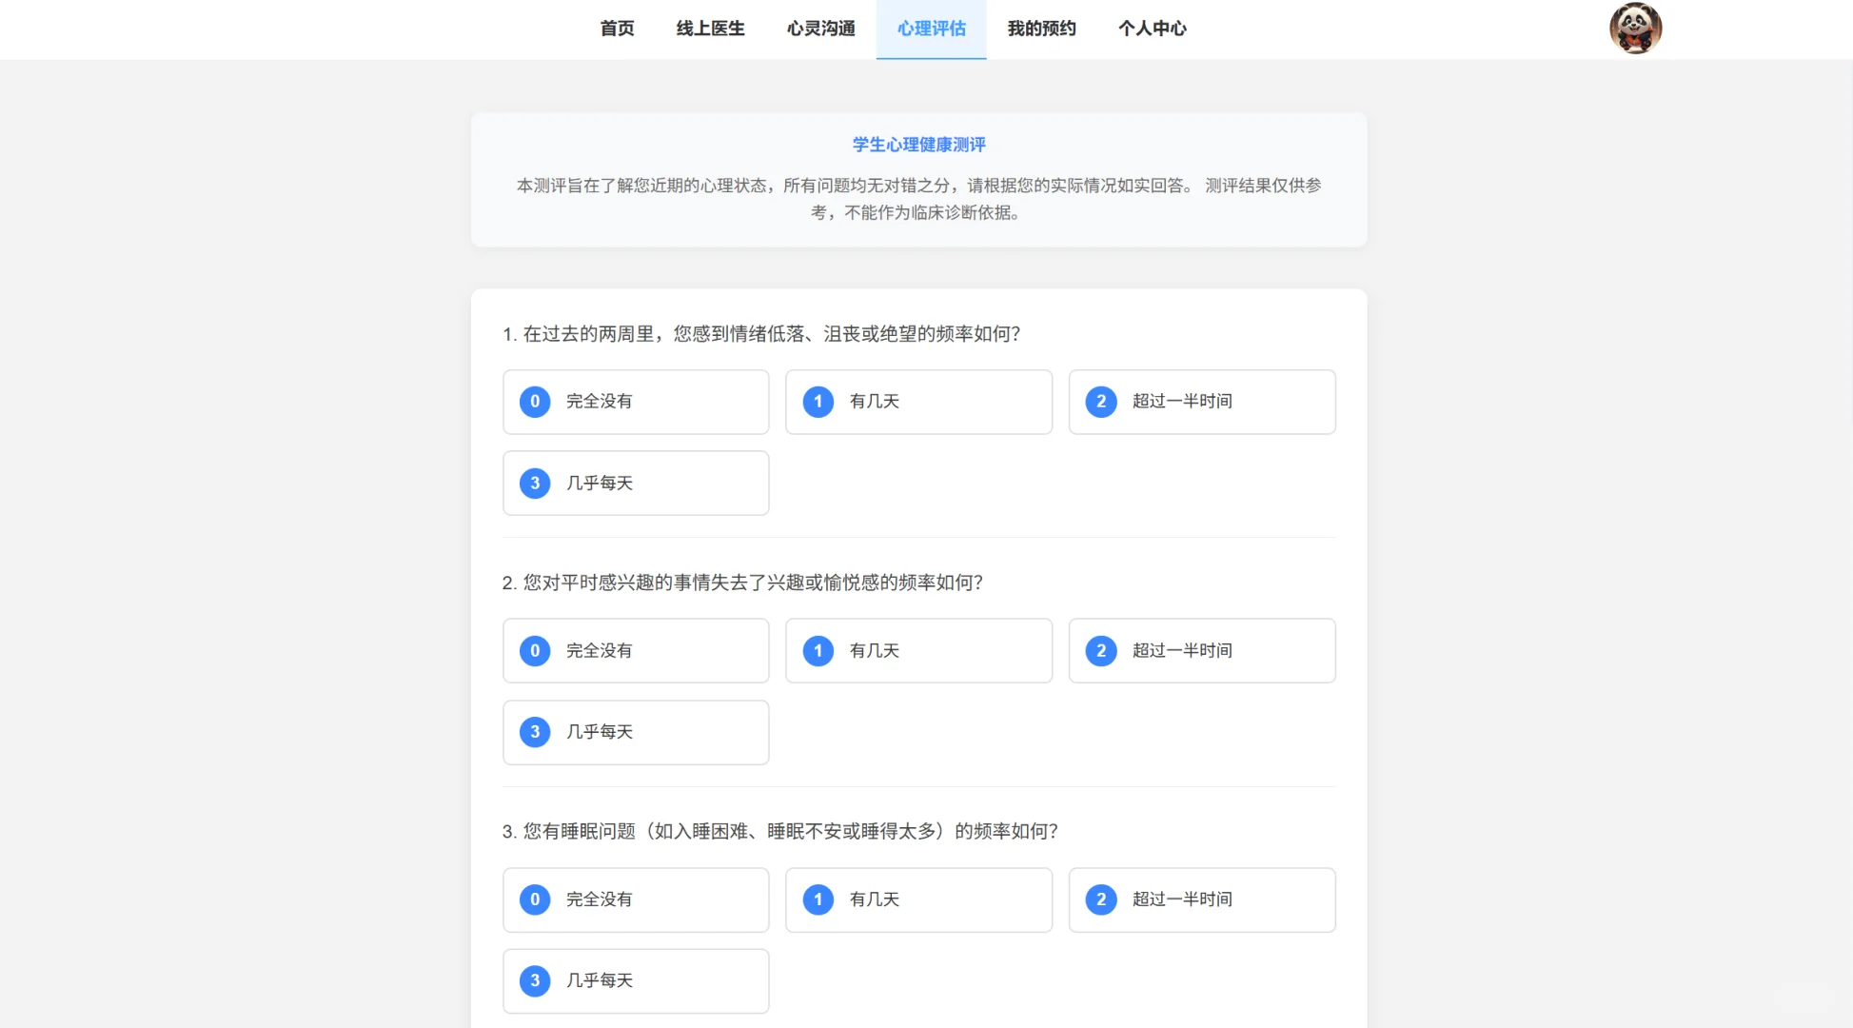Screen dimensions: 1853x1028
Task: Open 我的预约 to view appointments
Action: pos(1041,29)
